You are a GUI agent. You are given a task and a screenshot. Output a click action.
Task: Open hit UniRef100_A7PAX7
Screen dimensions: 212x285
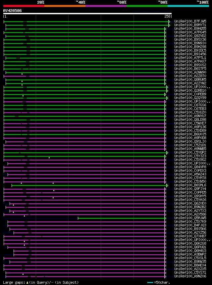pyautogui.click(x=190, y=62)
